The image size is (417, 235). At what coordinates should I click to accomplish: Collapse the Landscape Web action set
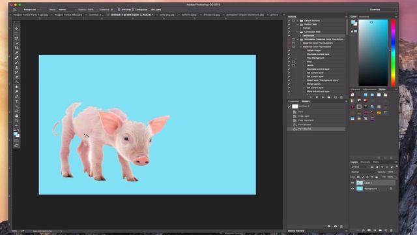pos(298,32)
